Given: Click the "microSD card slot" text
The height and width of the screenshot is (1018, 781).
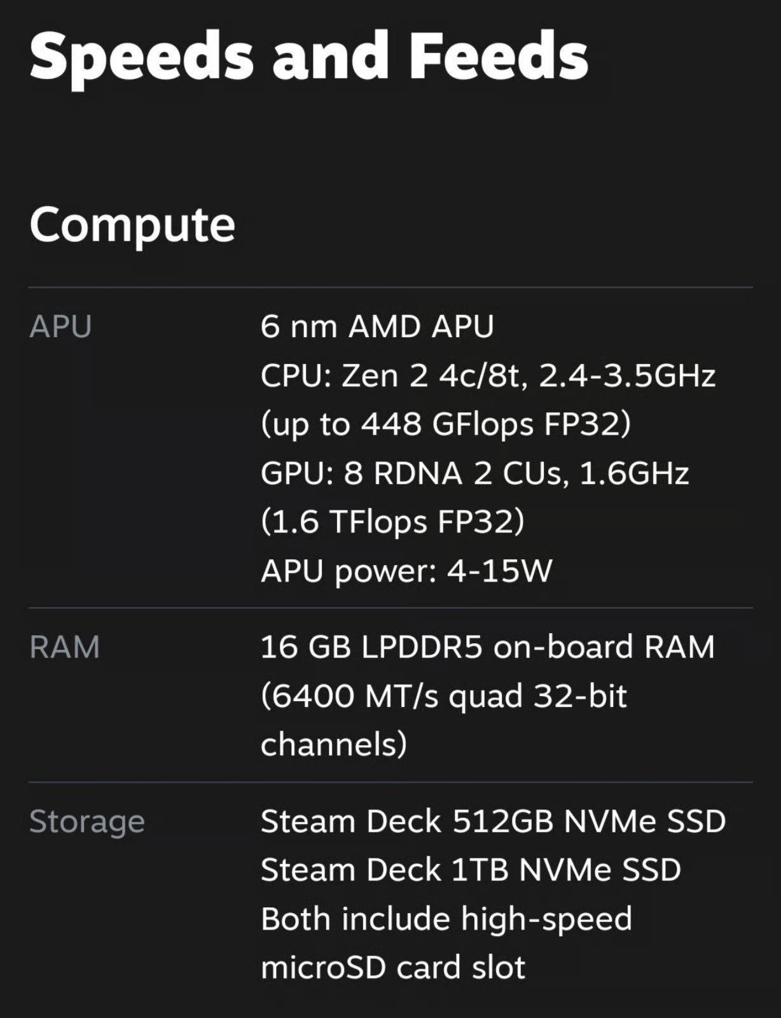Looking at the screenshot, I should 393,968.
